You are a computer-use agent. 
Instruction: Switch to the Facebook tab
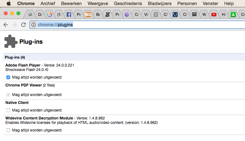[69, 15]
